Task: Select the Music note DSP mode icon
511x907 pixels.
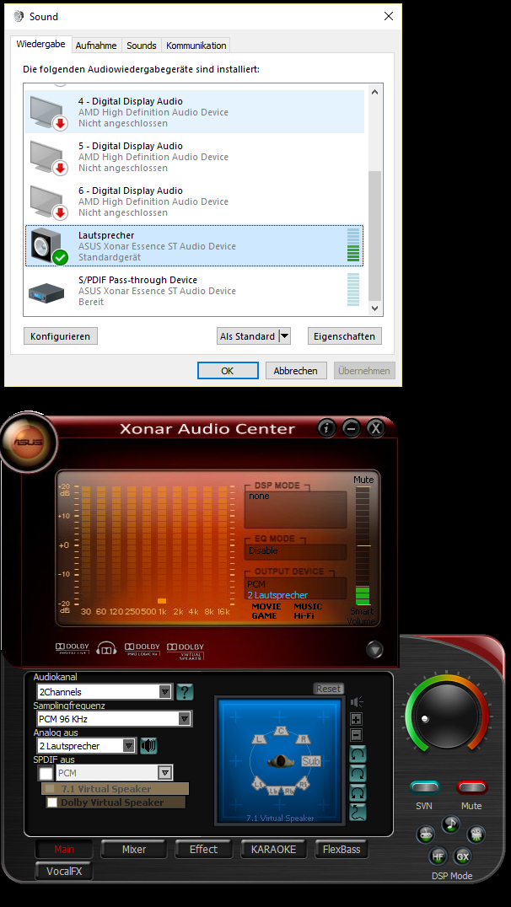Action: (x=451, y=824)
